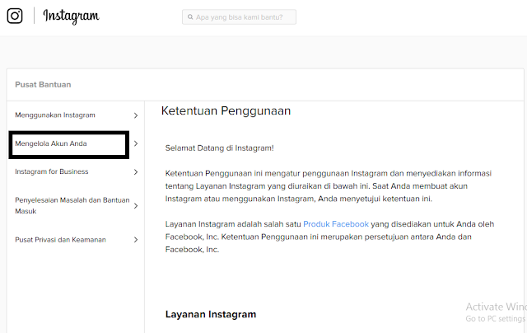Open Menggunakan Instagram menu item
This screenshot has height=333, width=527.
tap(55, 115)
